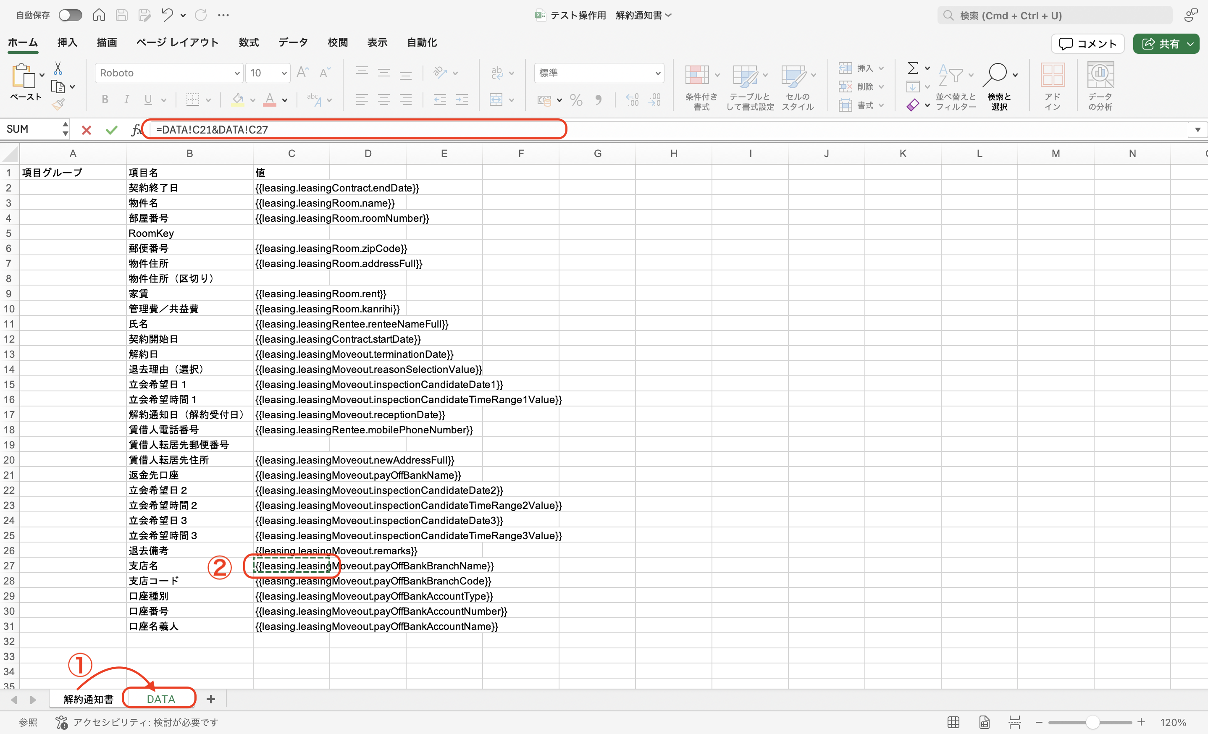Click the increase indent icon
The height and width of the screenshot is (734, 1208).
[462, 100]
